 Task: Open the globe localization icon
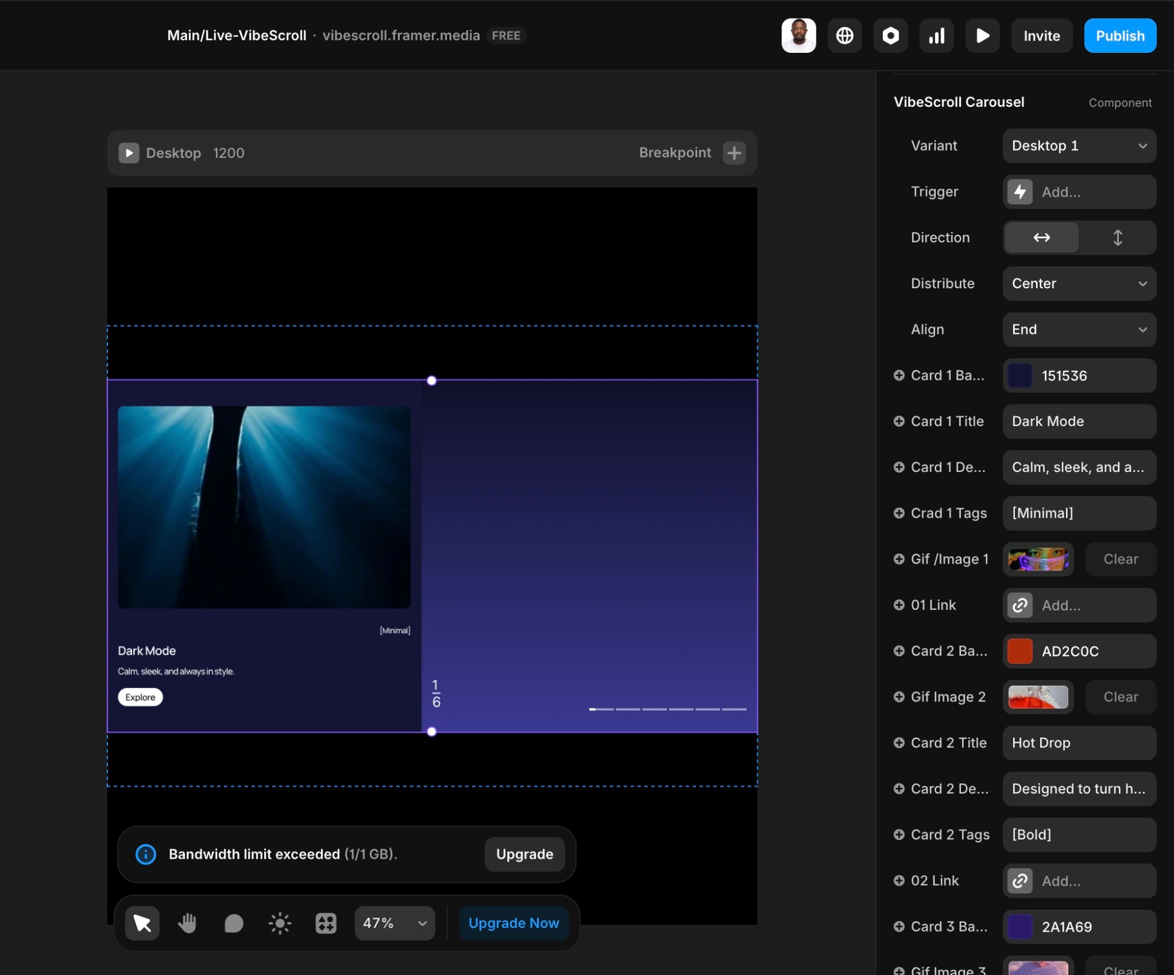point(845,36)
